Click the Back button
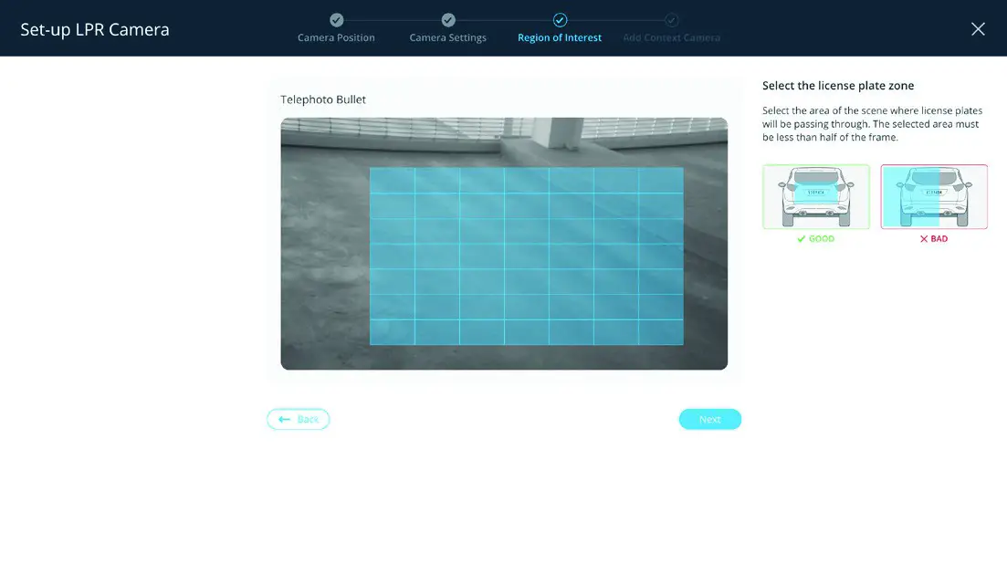Viewport: 1007px width, 564px height. click(x=298, y=419)
